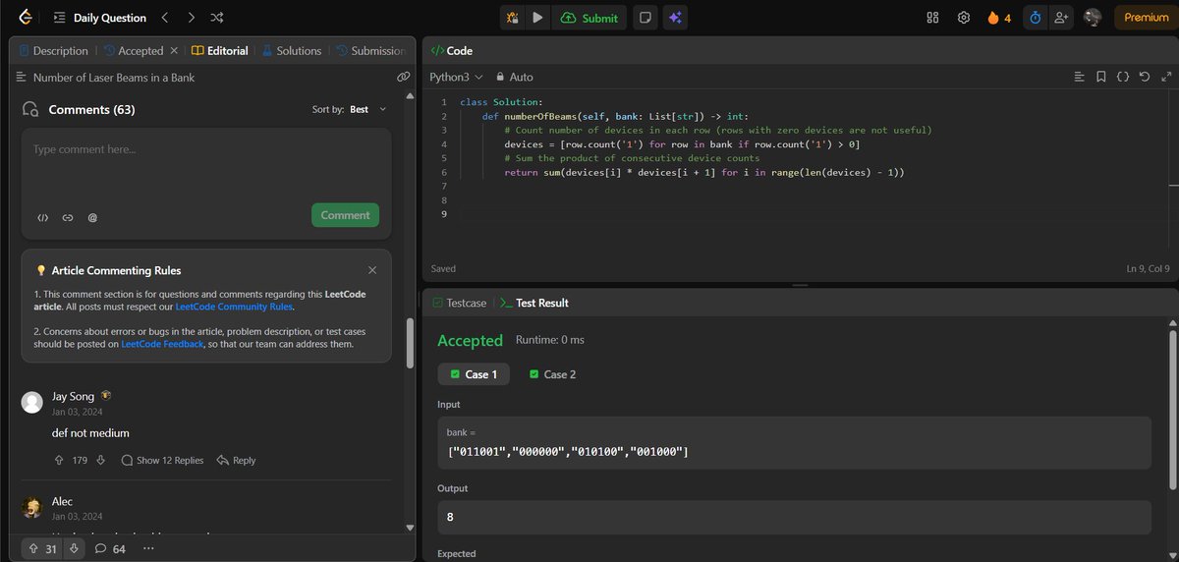This screenshot has height=562, width=1179.
Task: Click the AI sparkle assistant icon
Action: point(674,18)
